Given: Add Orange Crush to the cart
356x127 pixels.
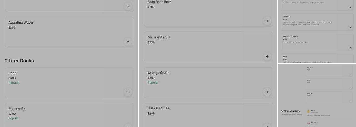Looking at the screenshot, I should click(x=267, y=92).
